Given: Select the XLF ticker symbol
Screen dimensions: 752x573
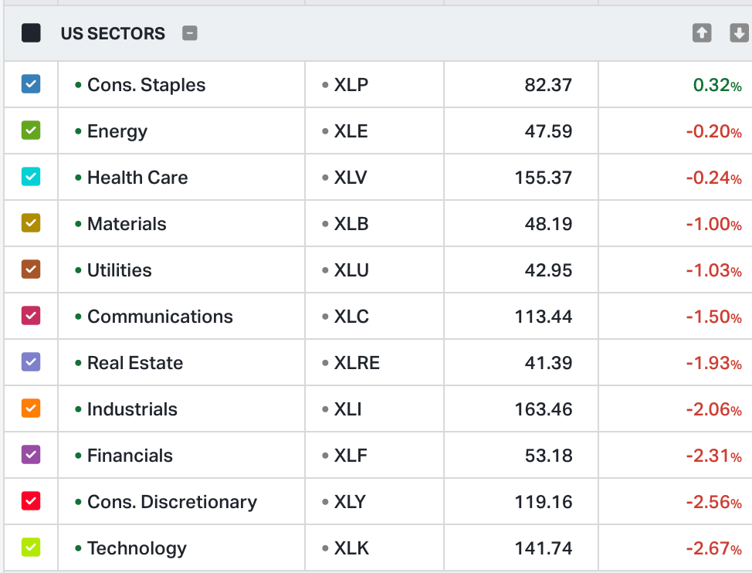Looking at the screenshot, I should [x=351, y=456].
